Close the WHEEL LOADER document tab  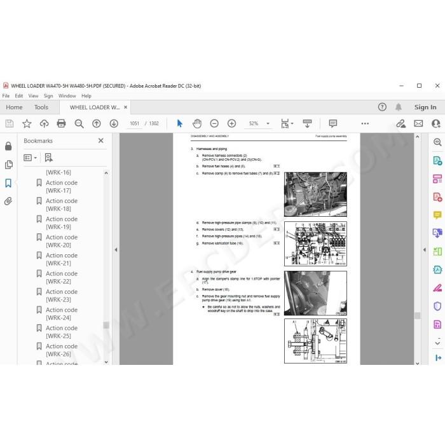[125, 107]
